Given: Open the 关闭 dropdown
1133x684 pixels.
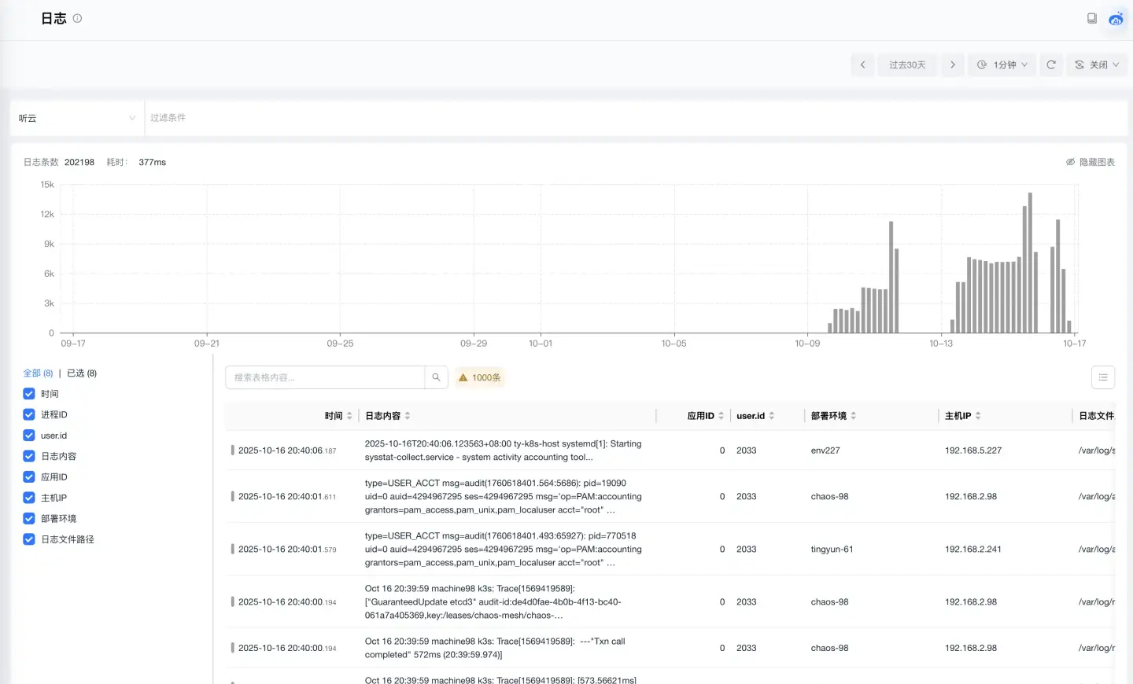Looking at the screenshot, I should click(x=1097, y=64).
